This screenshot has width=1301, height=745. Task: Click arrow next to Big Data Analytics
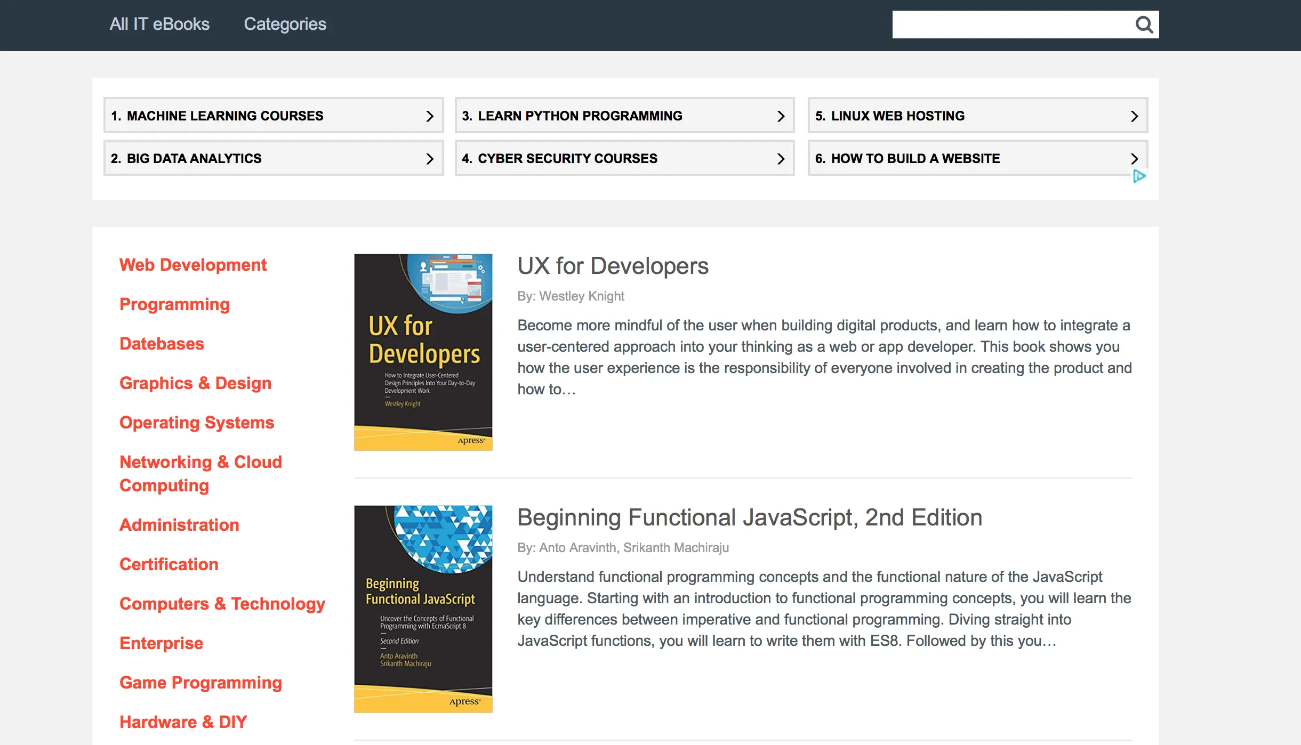click(430, 159)
